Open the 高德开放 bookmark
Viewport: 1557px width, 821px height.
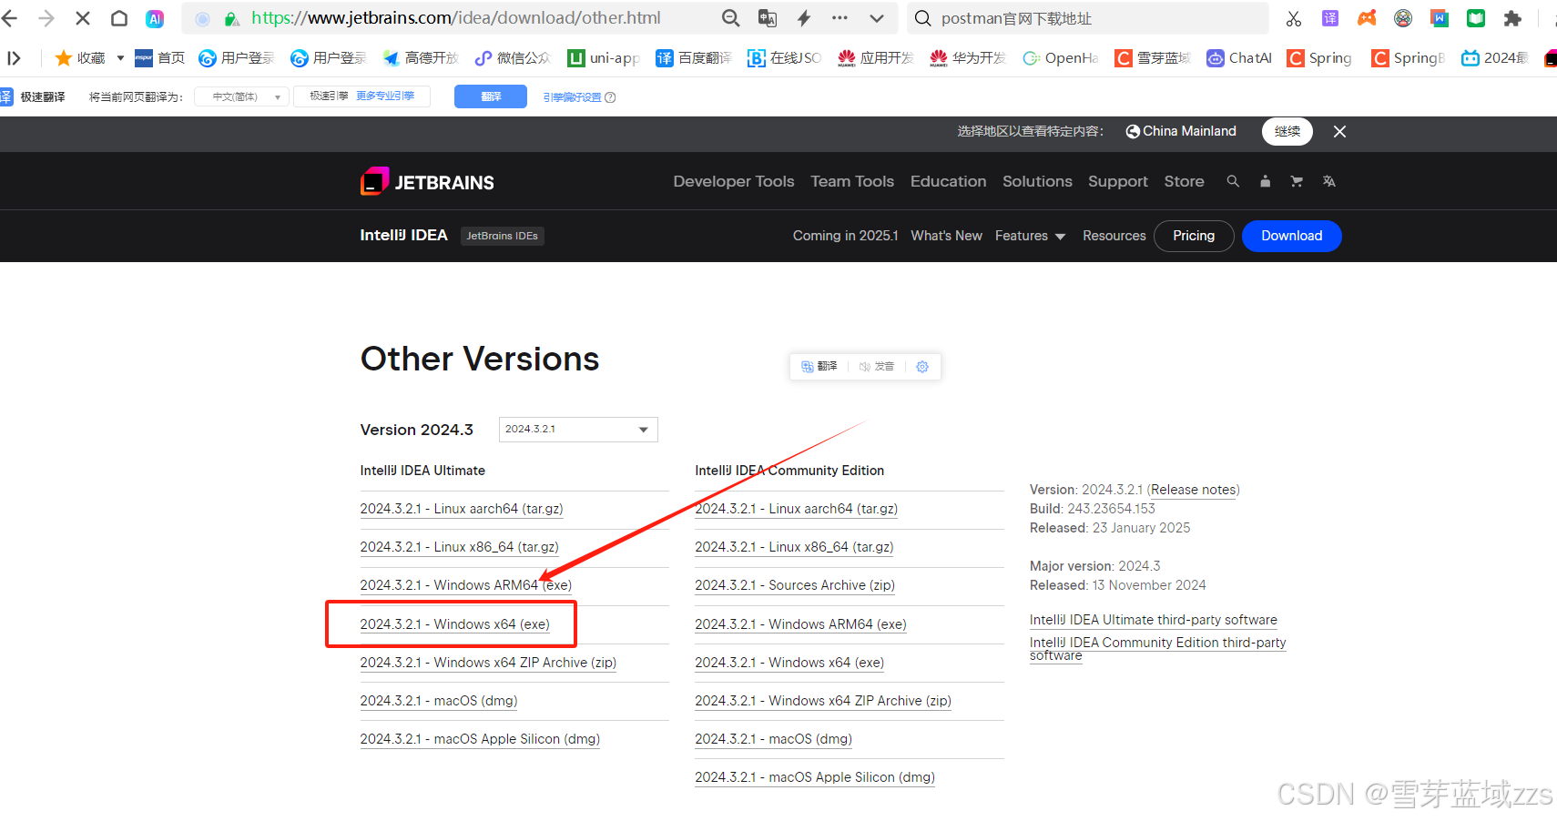[x=420, y=58]
